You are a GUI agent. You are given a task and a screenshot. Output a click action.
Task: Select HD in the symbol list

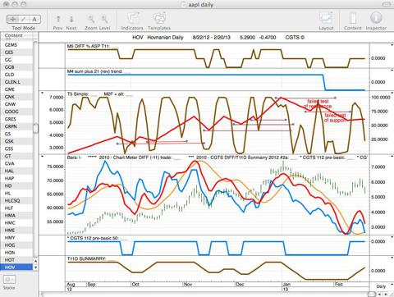tap(16, 185)
